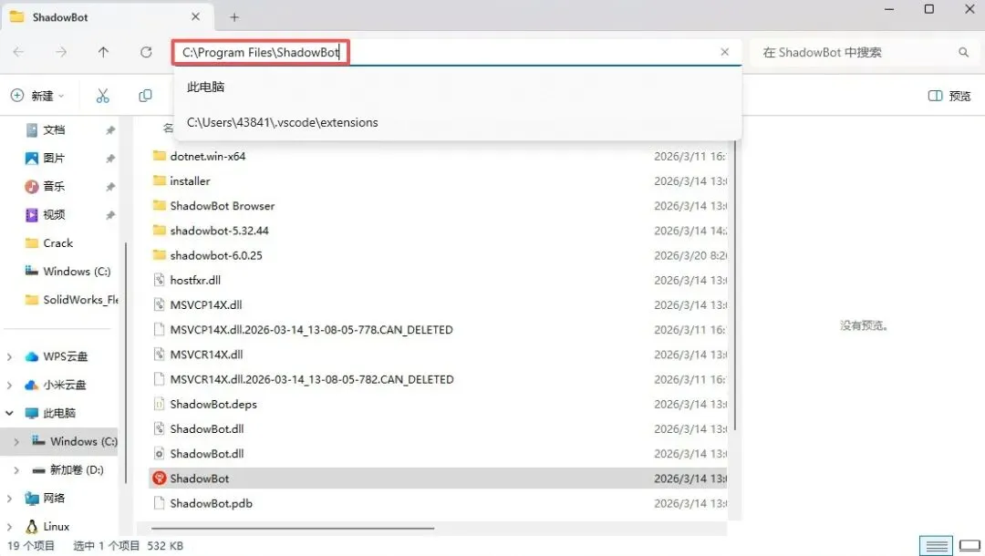Select 新加卷 (D:) drive
985x556 pixels.
76,469
